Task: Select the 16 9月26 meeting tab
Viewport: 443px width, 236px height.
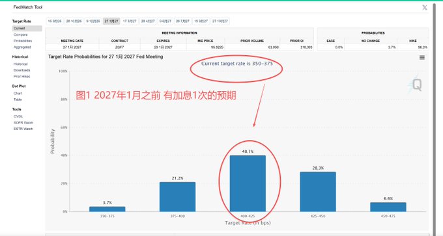Action: [x=55, y=21]
